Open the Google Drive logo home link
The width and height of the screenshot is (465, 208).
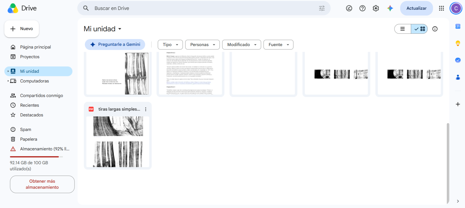pyautogui.click(x=22, y=8)
